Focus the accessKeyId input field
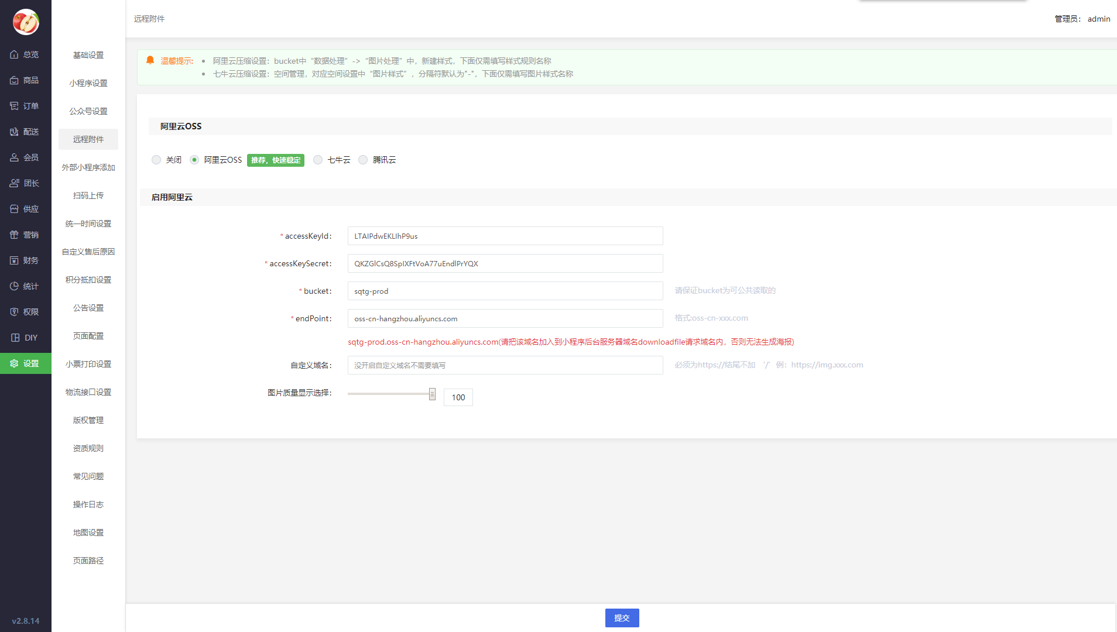 pyautogui.click(x=505, y=236)
